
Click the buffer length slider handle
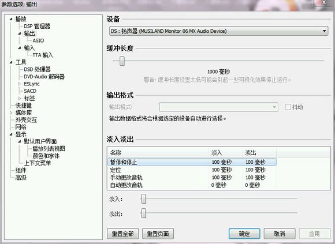point(122,61)
